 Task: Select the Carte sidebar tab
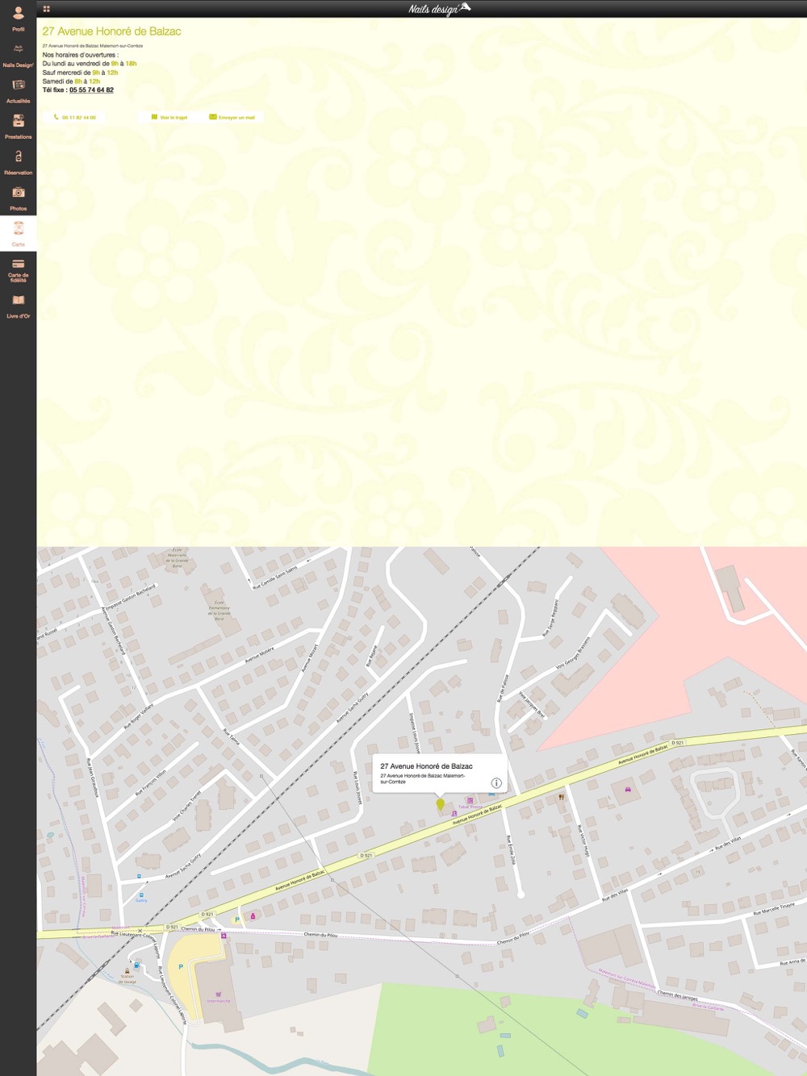click(18, 234)
